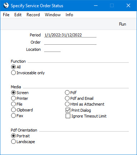Minimize the Specify Service Order Status window
Viewport: 137px width, 155px height.
96,5
